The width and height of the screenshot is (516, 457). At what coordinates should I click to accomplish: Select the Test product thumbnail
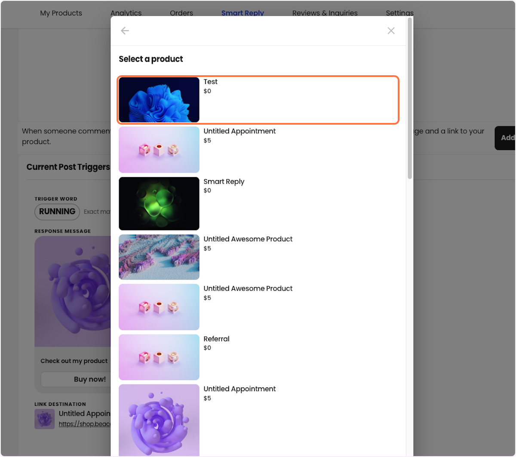pos(159,100)
